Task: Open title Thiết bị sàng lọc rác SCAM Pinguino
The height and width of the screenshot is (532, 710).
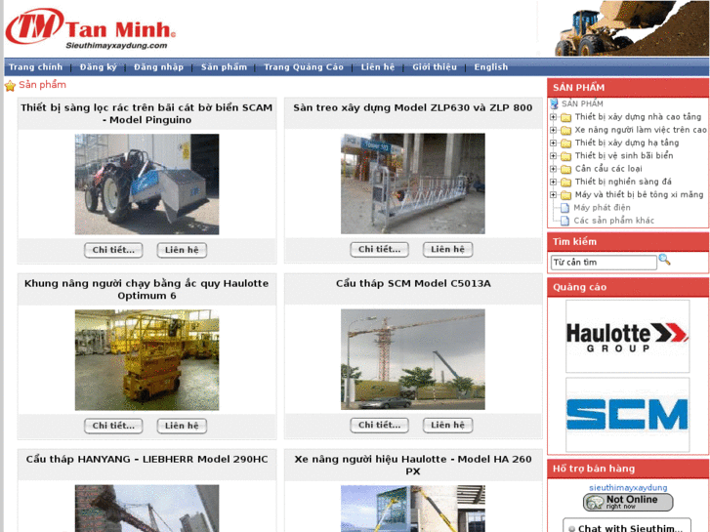Action: tap(146, 113)
